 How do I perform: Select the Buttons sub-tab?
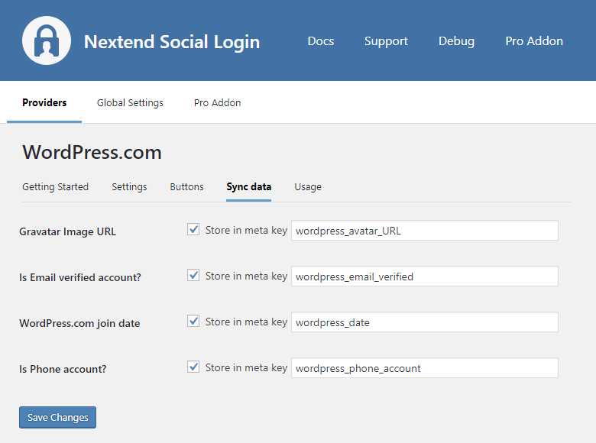coord(186,187)
